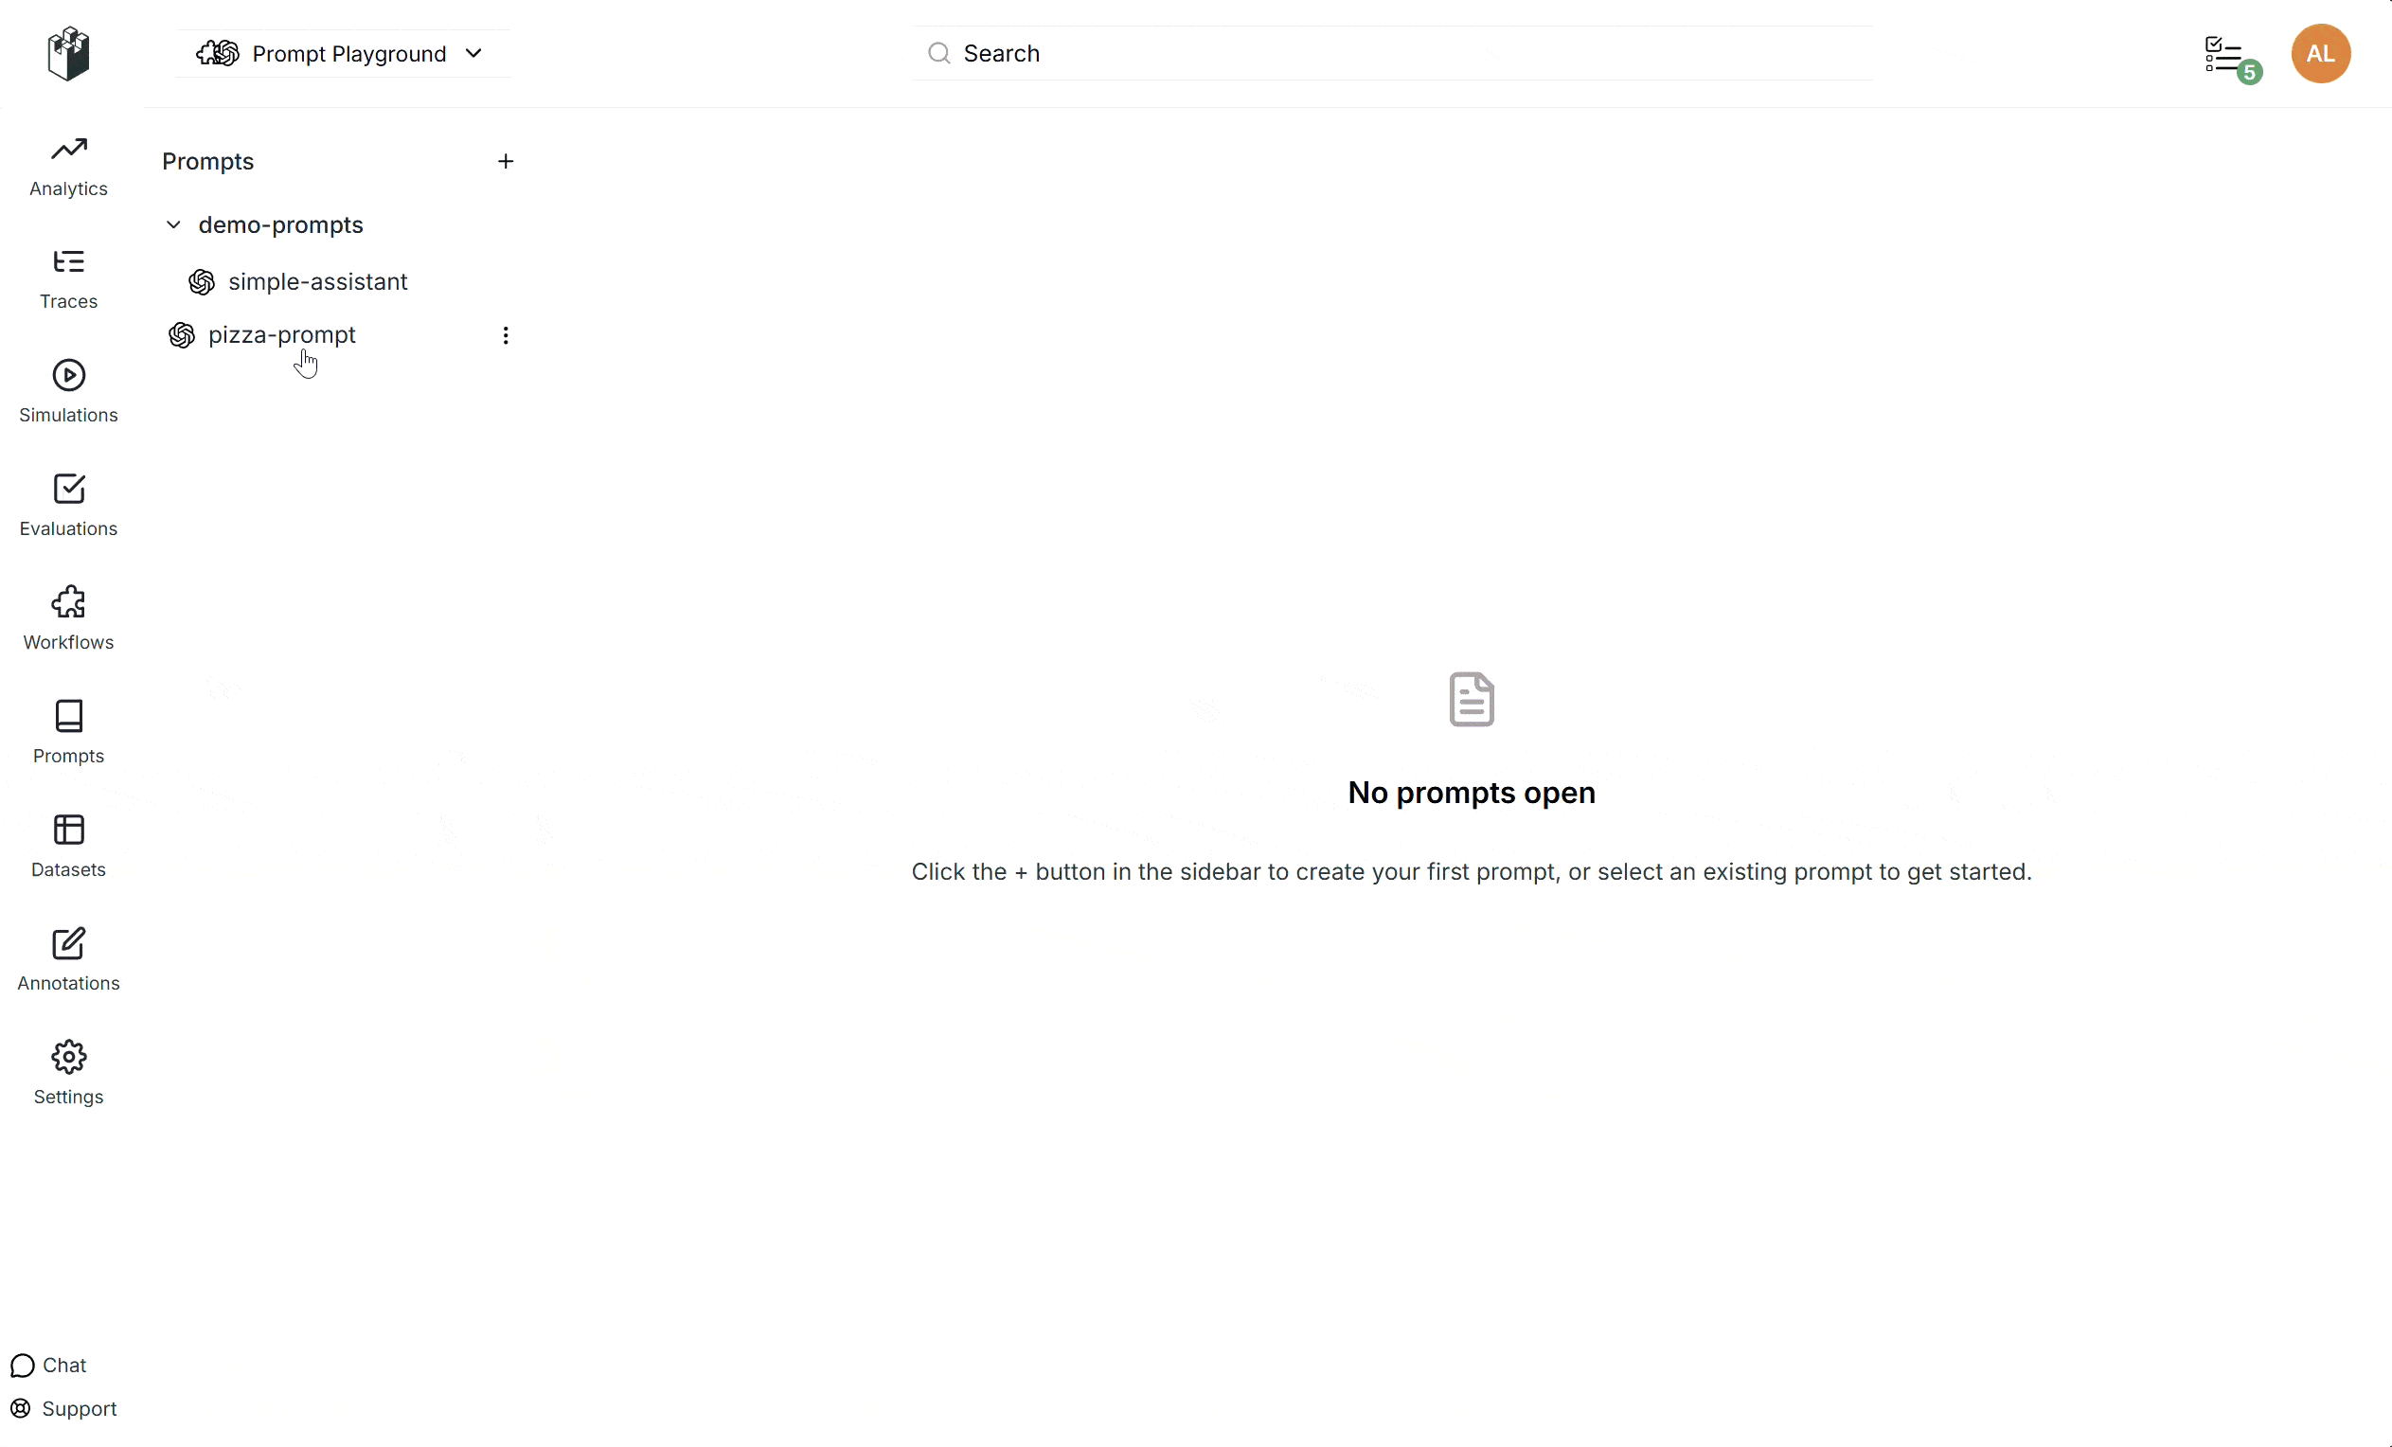
Task: Open the Analytics section
Action: 68,165
